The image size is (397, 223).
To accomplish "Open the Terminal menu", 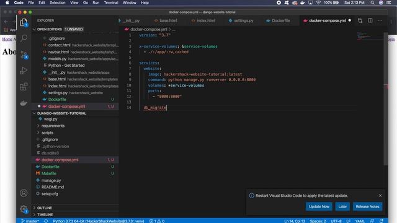I will coord(111,2).
